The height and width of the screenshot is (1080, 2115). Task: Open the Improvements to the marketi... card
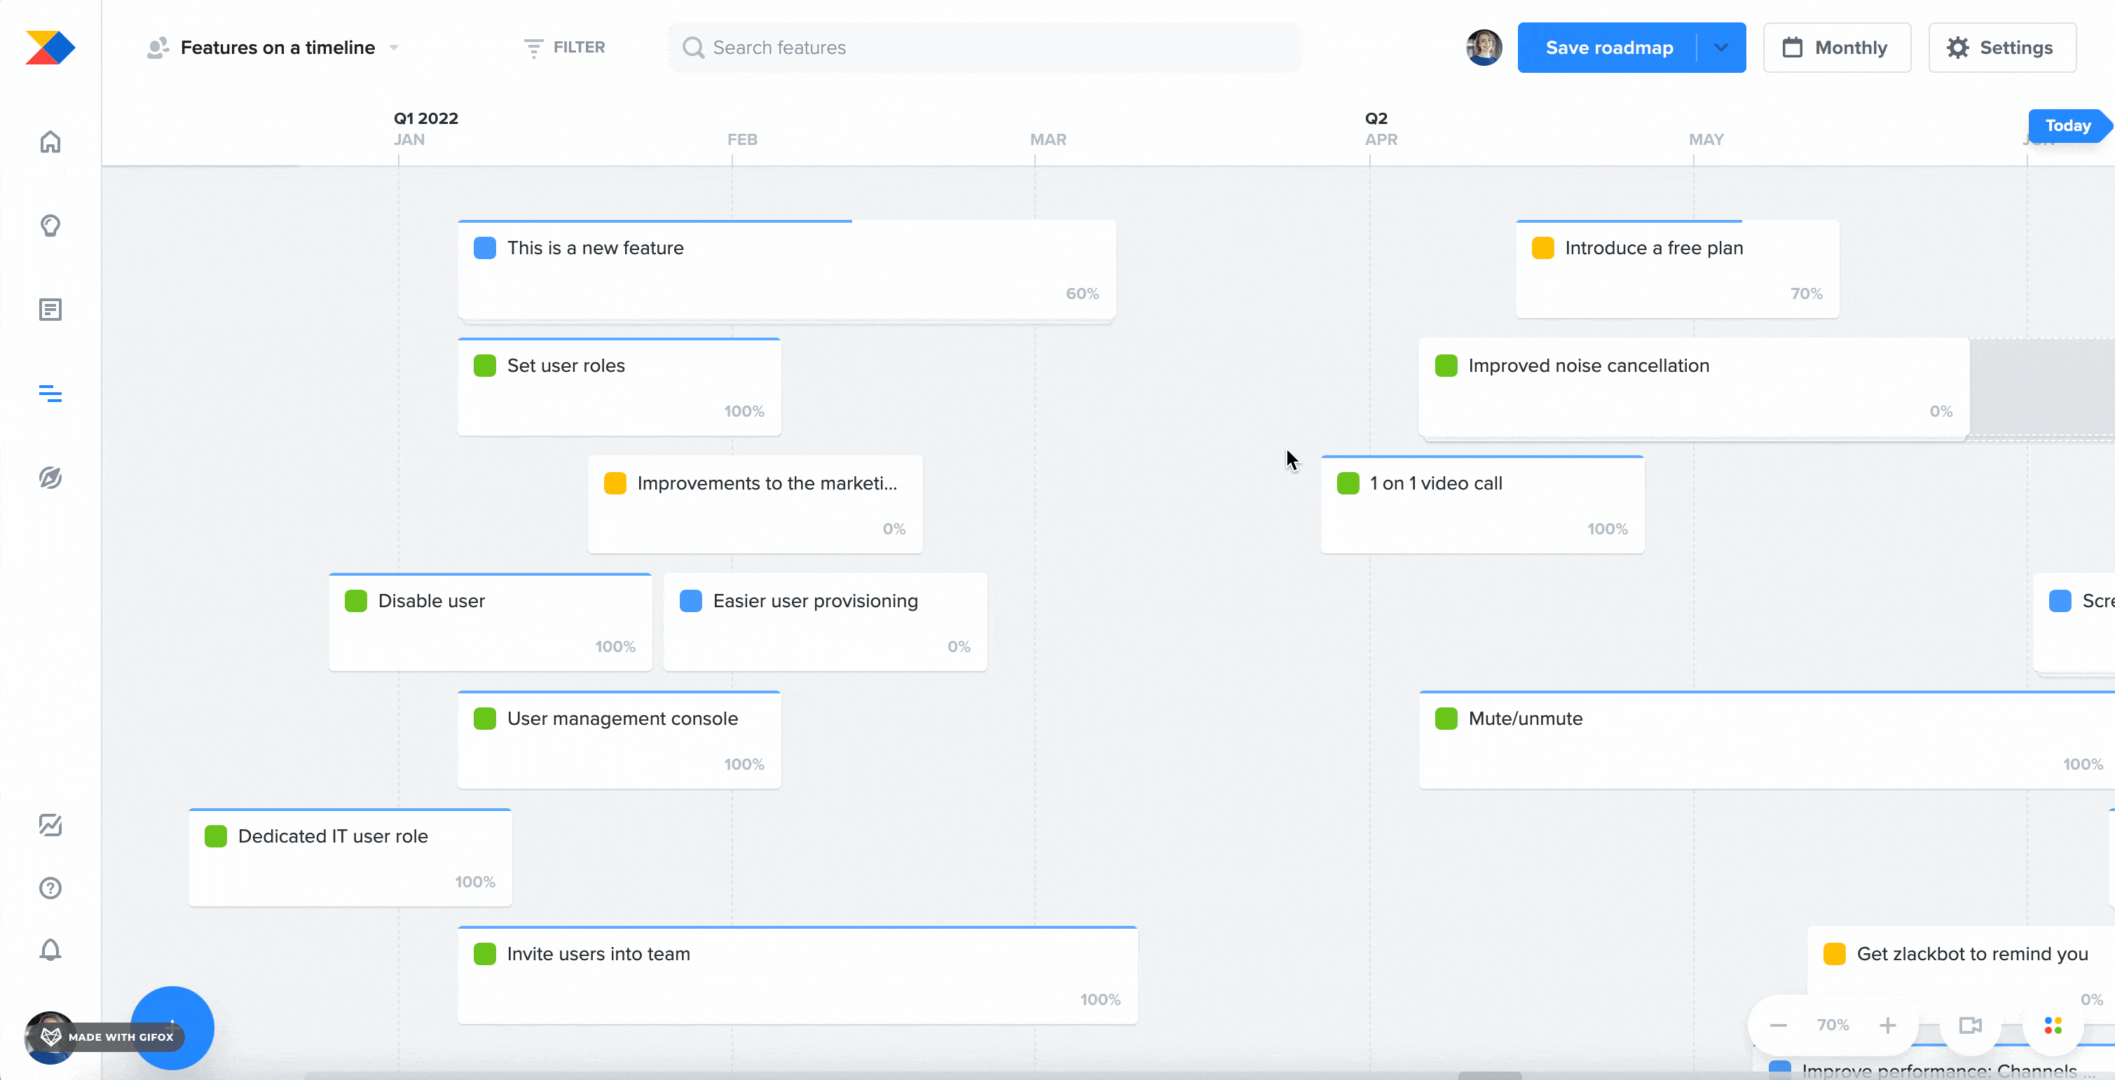pyautogui.click(x=755, y=504)
